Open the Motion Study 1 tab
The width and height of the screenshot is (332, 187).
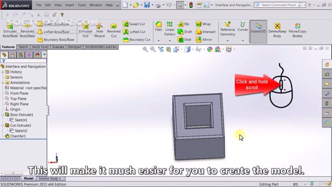50,178
